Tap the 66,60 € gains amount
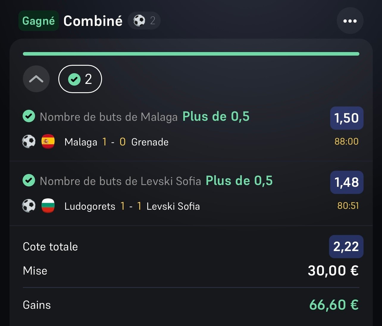The height and width of the screenshot is (326, 382). coord(334,305)
